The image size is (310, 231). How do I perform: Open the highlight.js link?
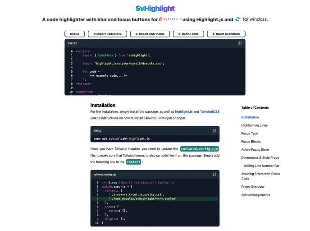click(184, 111)
